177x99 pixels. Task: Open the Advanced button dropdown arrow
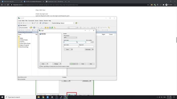93,50
